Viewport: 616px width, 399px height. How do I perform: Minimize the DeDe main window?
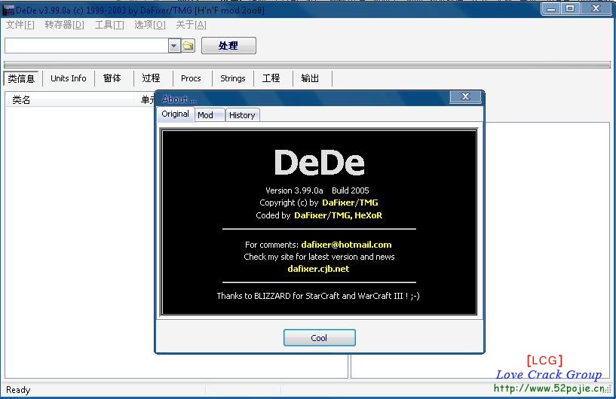point(551,8)
